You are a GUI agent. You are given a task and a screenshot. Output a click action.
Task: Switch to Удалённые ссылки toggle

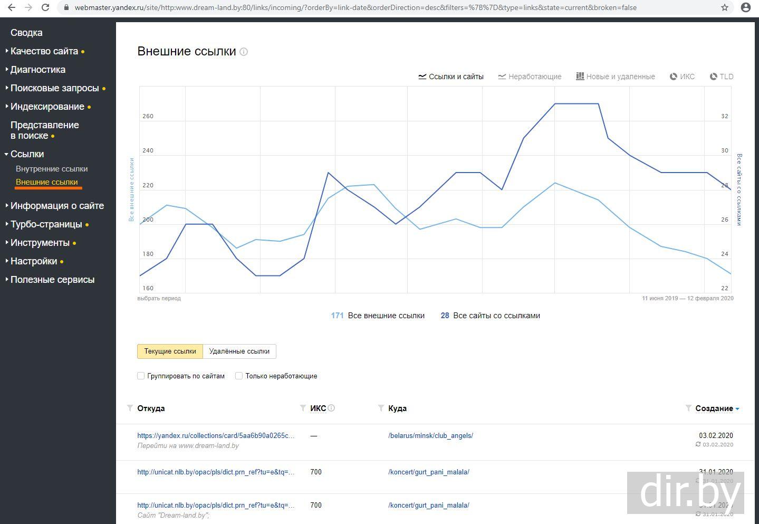(239, 351)
